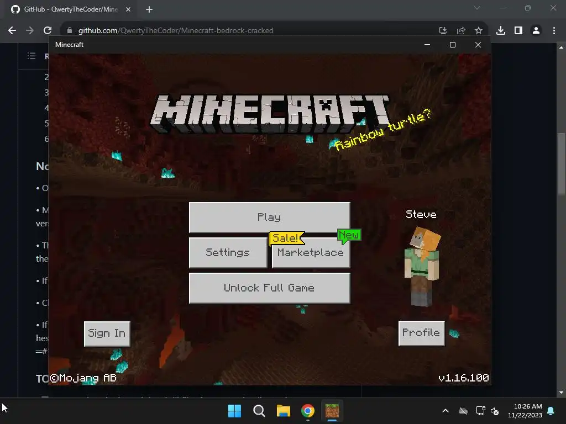The image size is (566, 424).
Task: Close the GitHub tab
Action: [128, 9]
